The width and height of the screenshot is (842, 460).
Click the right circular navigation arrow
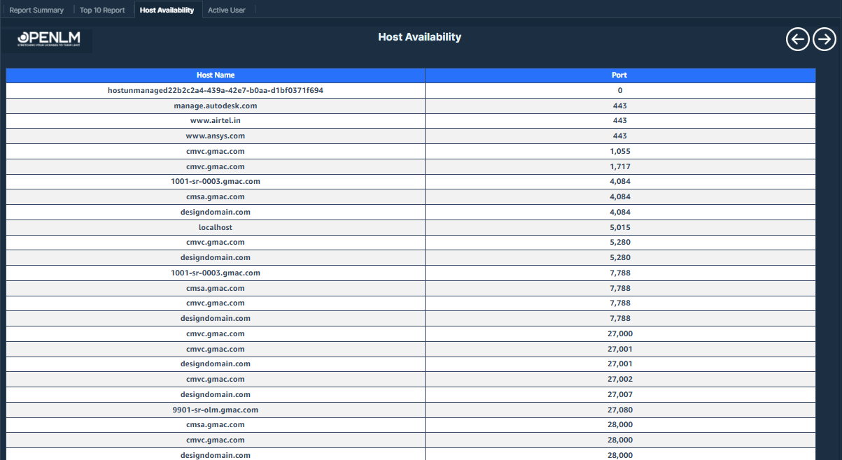(x=824, y=39)
